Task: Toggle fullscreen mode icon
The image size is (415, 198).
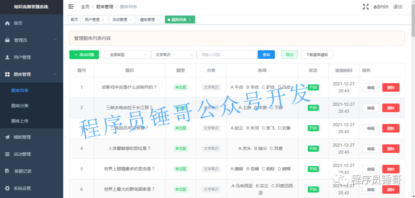Action: point(365,7)
